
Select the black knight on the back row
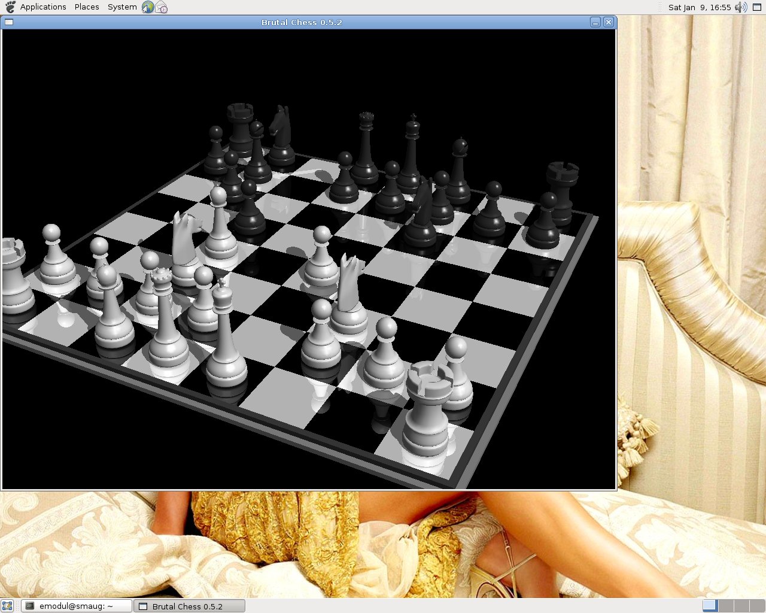click(x=280, y=136)
